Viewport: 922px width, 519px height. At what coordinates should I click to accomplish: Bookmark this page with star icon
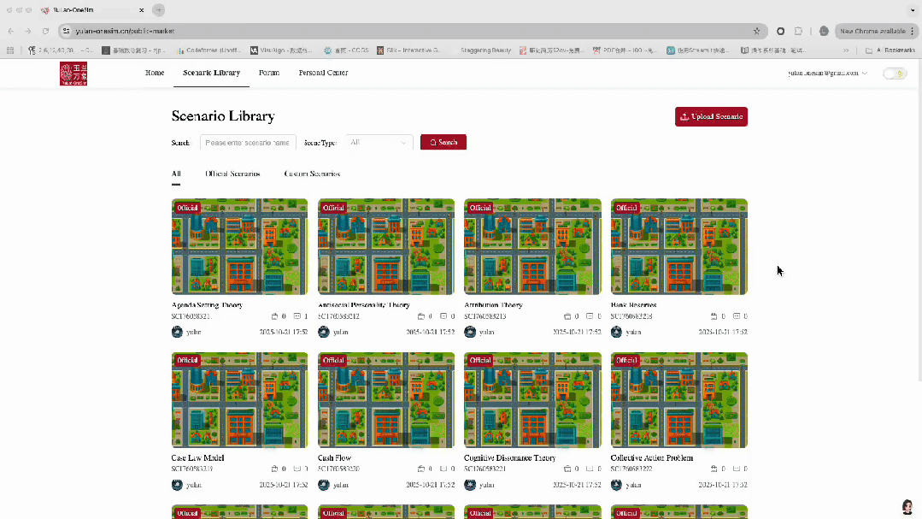click(756, 31)
